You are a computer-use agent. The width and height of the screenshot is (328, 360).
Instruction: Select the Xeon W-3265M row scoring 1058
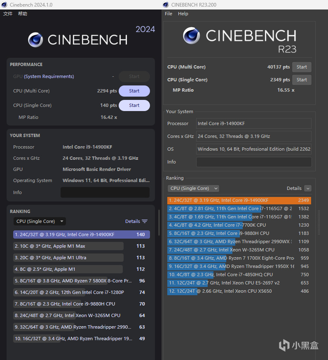click(239, 250)
